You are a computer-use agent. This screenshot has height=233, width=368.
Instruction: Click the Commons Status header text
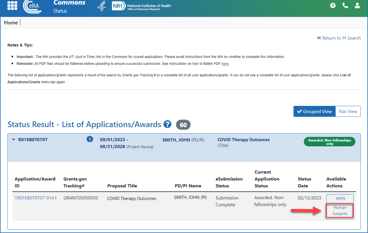point(69,7)
